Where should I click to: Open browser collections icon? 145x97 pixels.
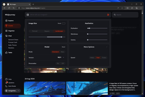pos(136,8)
